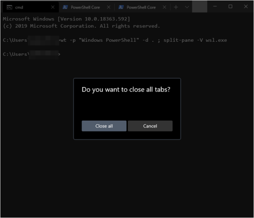Viewport: 254px width, 218px height.
Task: Close the first PowerShell Core tab
Action: 109,7
